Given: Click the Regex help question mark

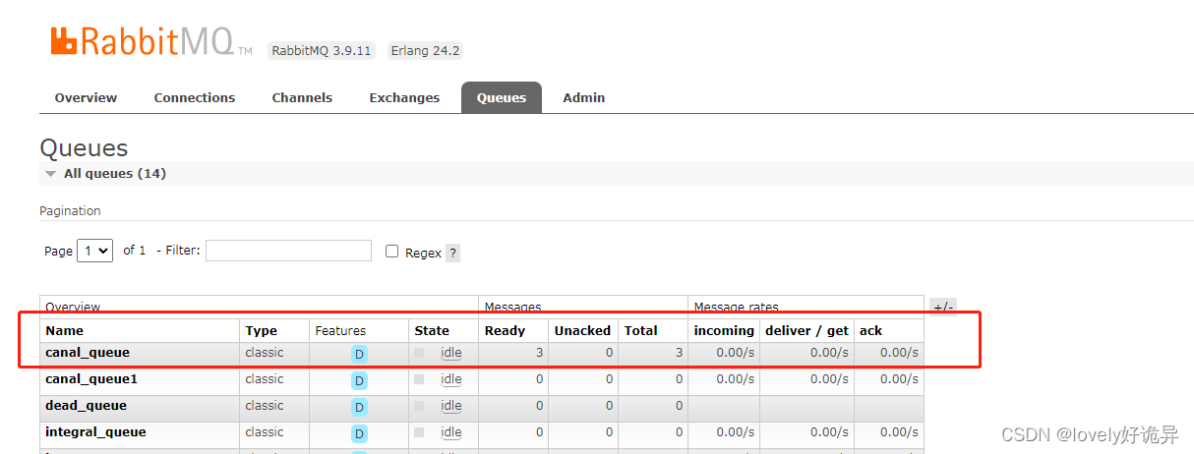Looking at the screenshot, I should [452, 253].
